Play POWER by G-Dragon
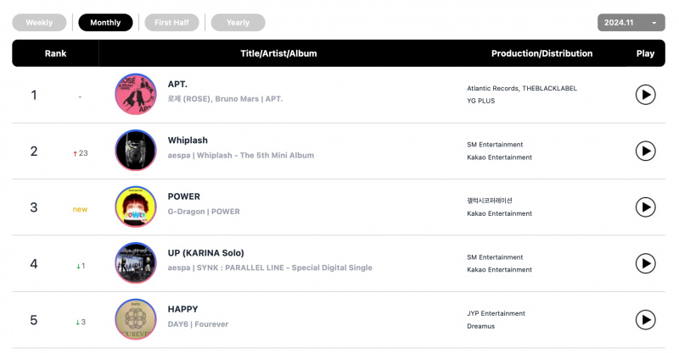679x353 pixels. pos(645,207)
